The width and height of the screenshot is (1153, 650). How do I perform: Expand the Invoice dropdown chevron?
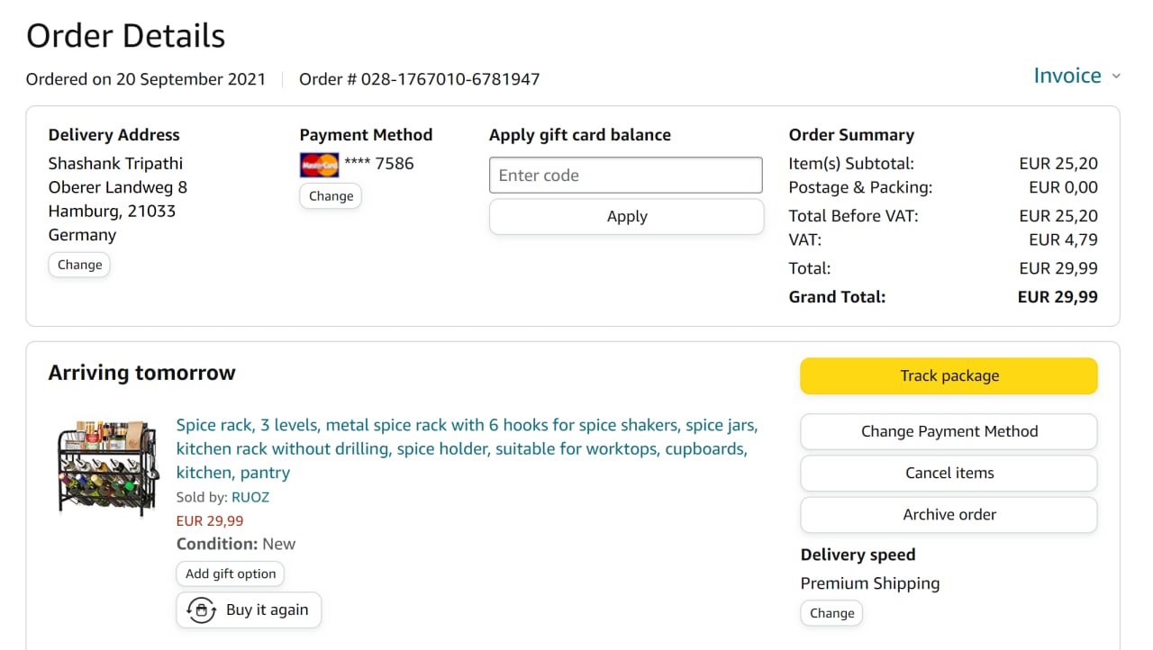1116,77
